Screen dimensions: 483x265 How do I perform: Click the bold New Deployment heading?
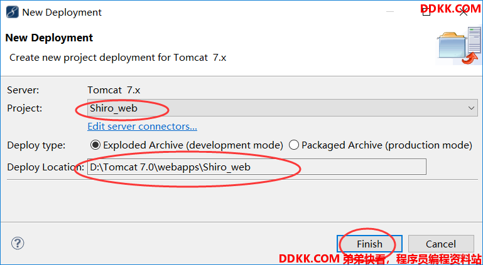tap(49, 38)
